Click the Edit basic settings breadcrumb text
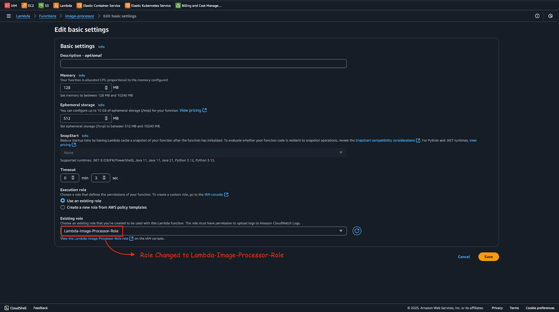The image size is (559, 312). 120,16
